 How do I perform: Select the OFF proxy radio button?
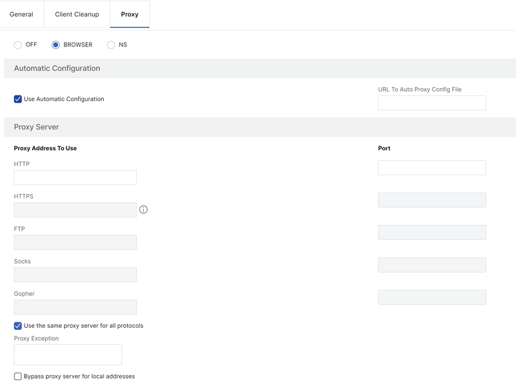point(18,44)
